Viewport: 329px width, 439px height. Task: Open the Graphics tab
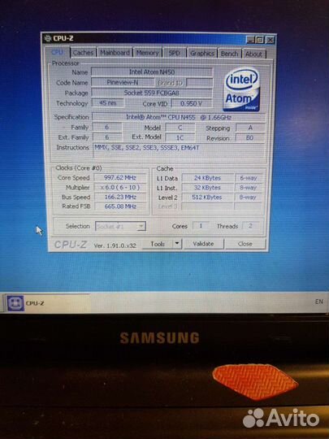point(202,54)
